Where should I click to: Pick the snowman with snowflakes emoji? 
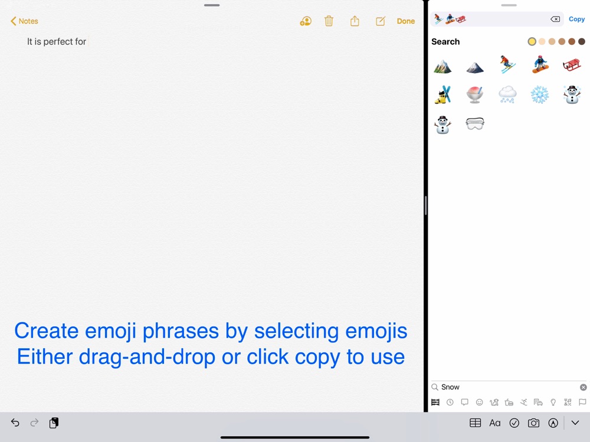[x=572, y=94]
